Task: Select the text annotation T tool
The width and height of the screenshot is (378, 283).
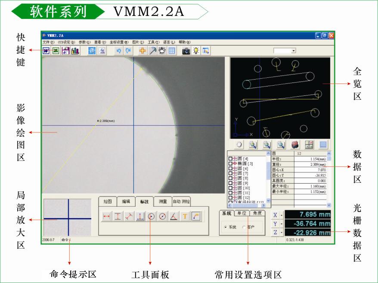Action: pos(185,217)
